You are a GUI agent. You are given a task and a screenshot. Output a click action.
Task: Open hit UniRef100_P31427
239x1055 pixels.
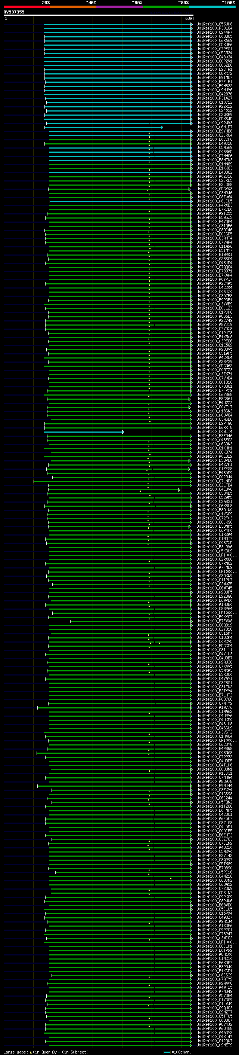214,98
